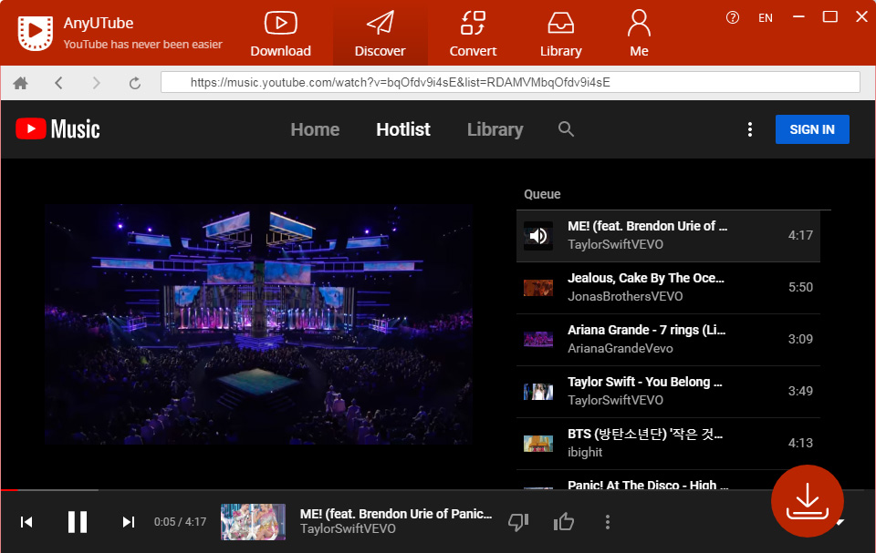Open the three-dot menu beside Sign In
876x553 pixels.
750,129
